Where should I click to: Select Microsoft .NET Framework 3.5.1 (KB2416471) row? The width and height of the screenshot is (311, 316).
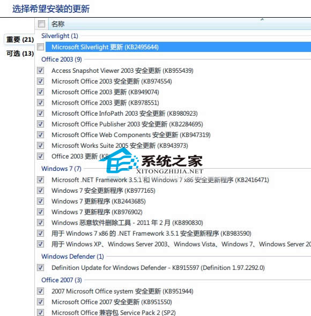pos(160,180)
